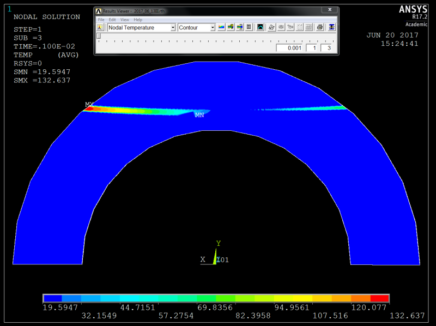Click the time field showing 0.001
This screenshot has height=326, width=436.
(x=289, y=48)
